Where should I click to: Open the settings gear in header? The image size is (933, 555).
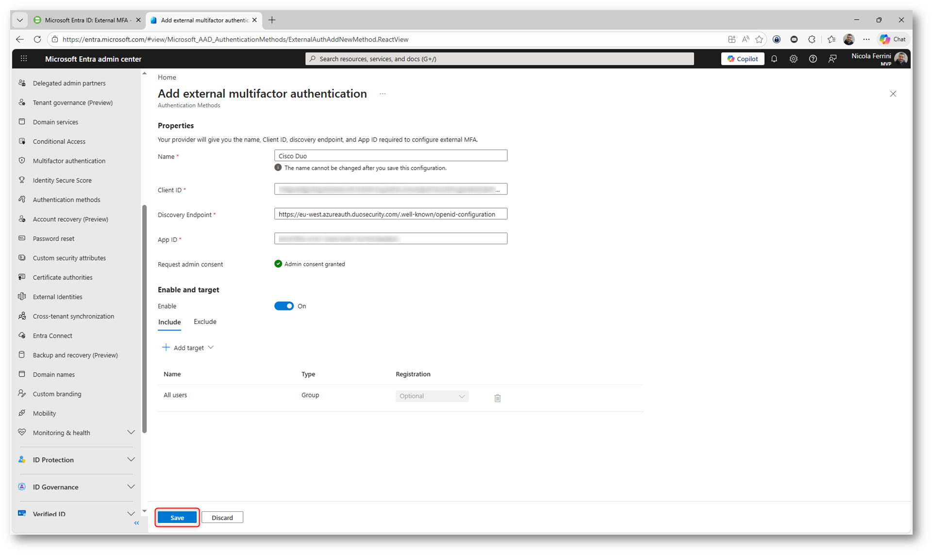793,59
